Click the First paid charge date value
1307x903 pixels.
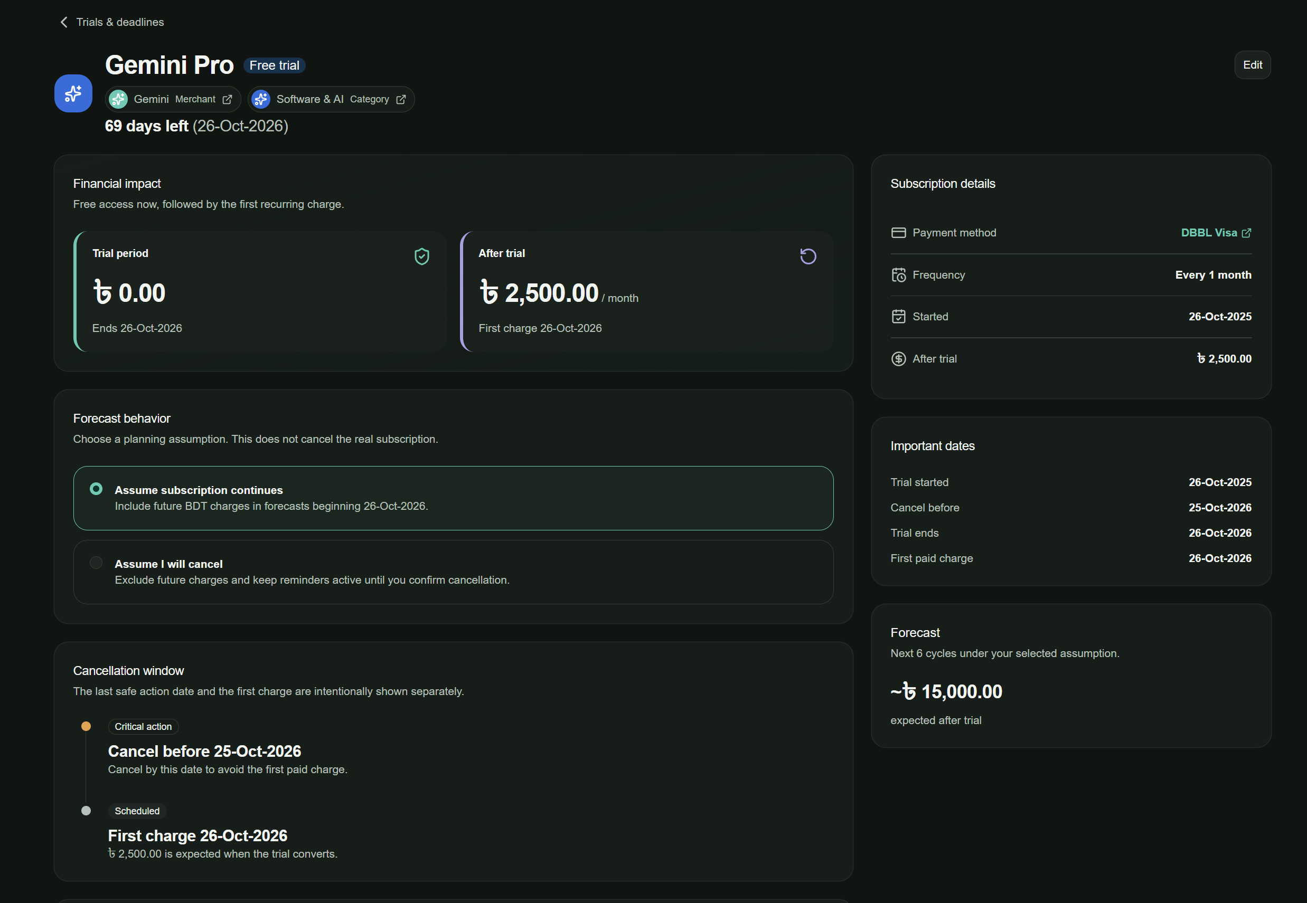point(1220,558)
